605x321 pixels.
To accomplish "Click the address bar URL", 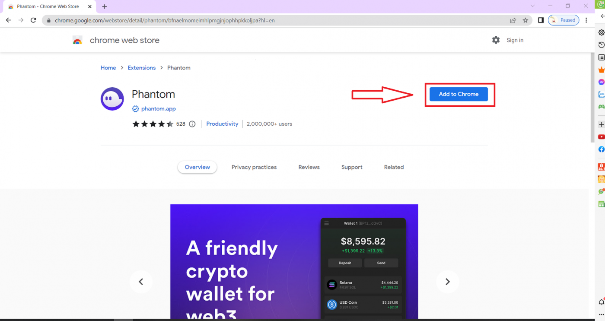I will pyautogui.click(x=165, y=20).
